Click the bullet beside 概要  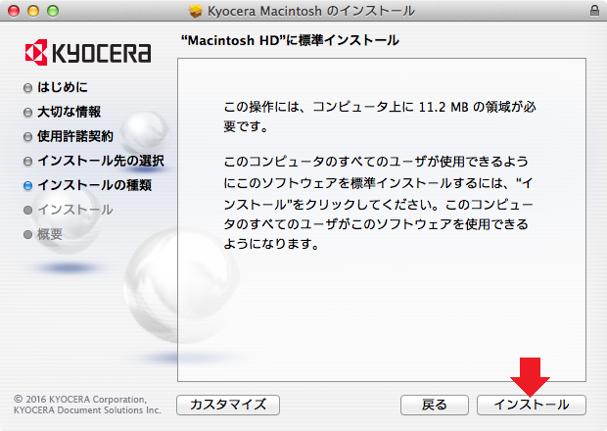pos(27,235)
